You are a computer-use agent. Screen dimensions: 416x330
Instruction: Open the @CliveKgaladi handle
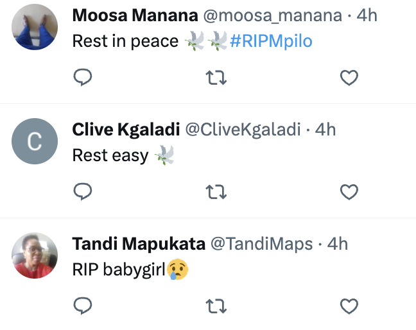243,130
